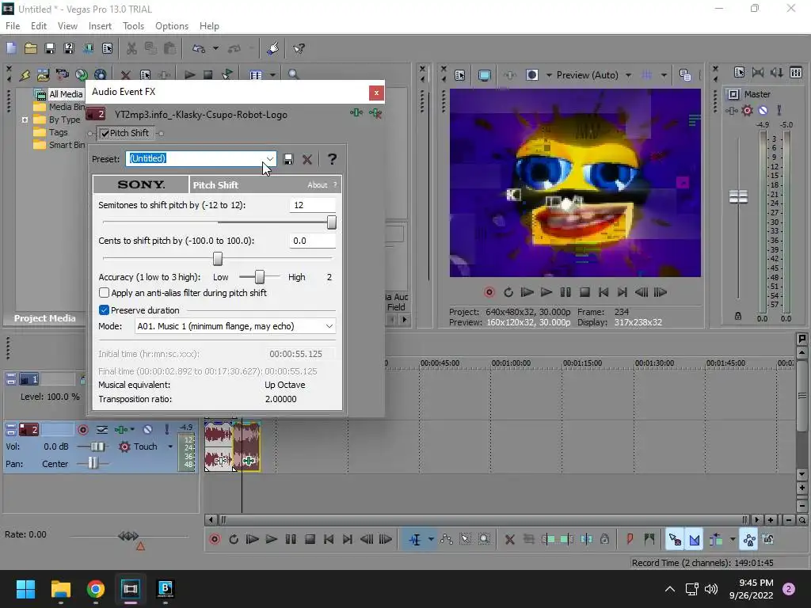Open edit tool dropdown arrow in bottom toolbar
The image size is (811, 608).
point(430,540)
